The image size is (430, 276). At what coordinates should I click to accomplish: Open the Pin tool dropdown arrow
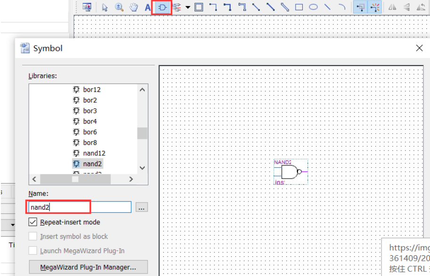pos(188,8)
